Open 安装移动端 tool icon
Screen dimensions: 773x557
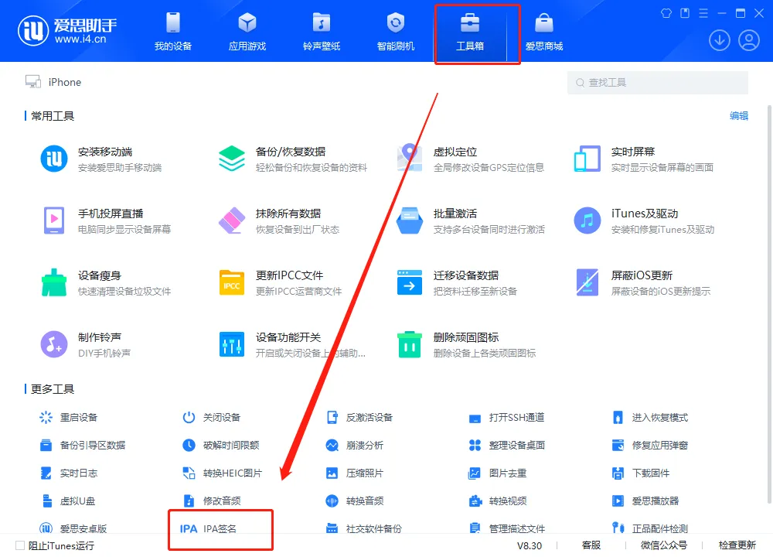[x=54, y=159]
